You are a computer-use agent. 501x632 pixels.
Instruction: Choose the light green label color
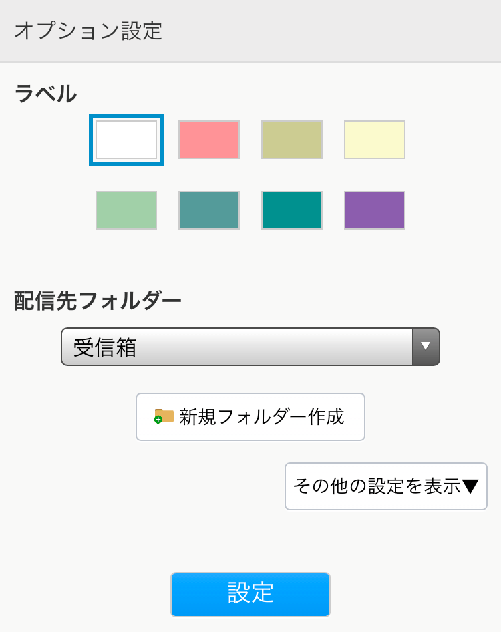coord(126,210)
